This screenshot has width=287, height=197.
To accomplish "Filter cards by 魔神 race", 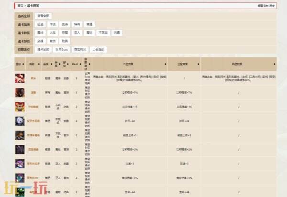I will pos(40,33).
